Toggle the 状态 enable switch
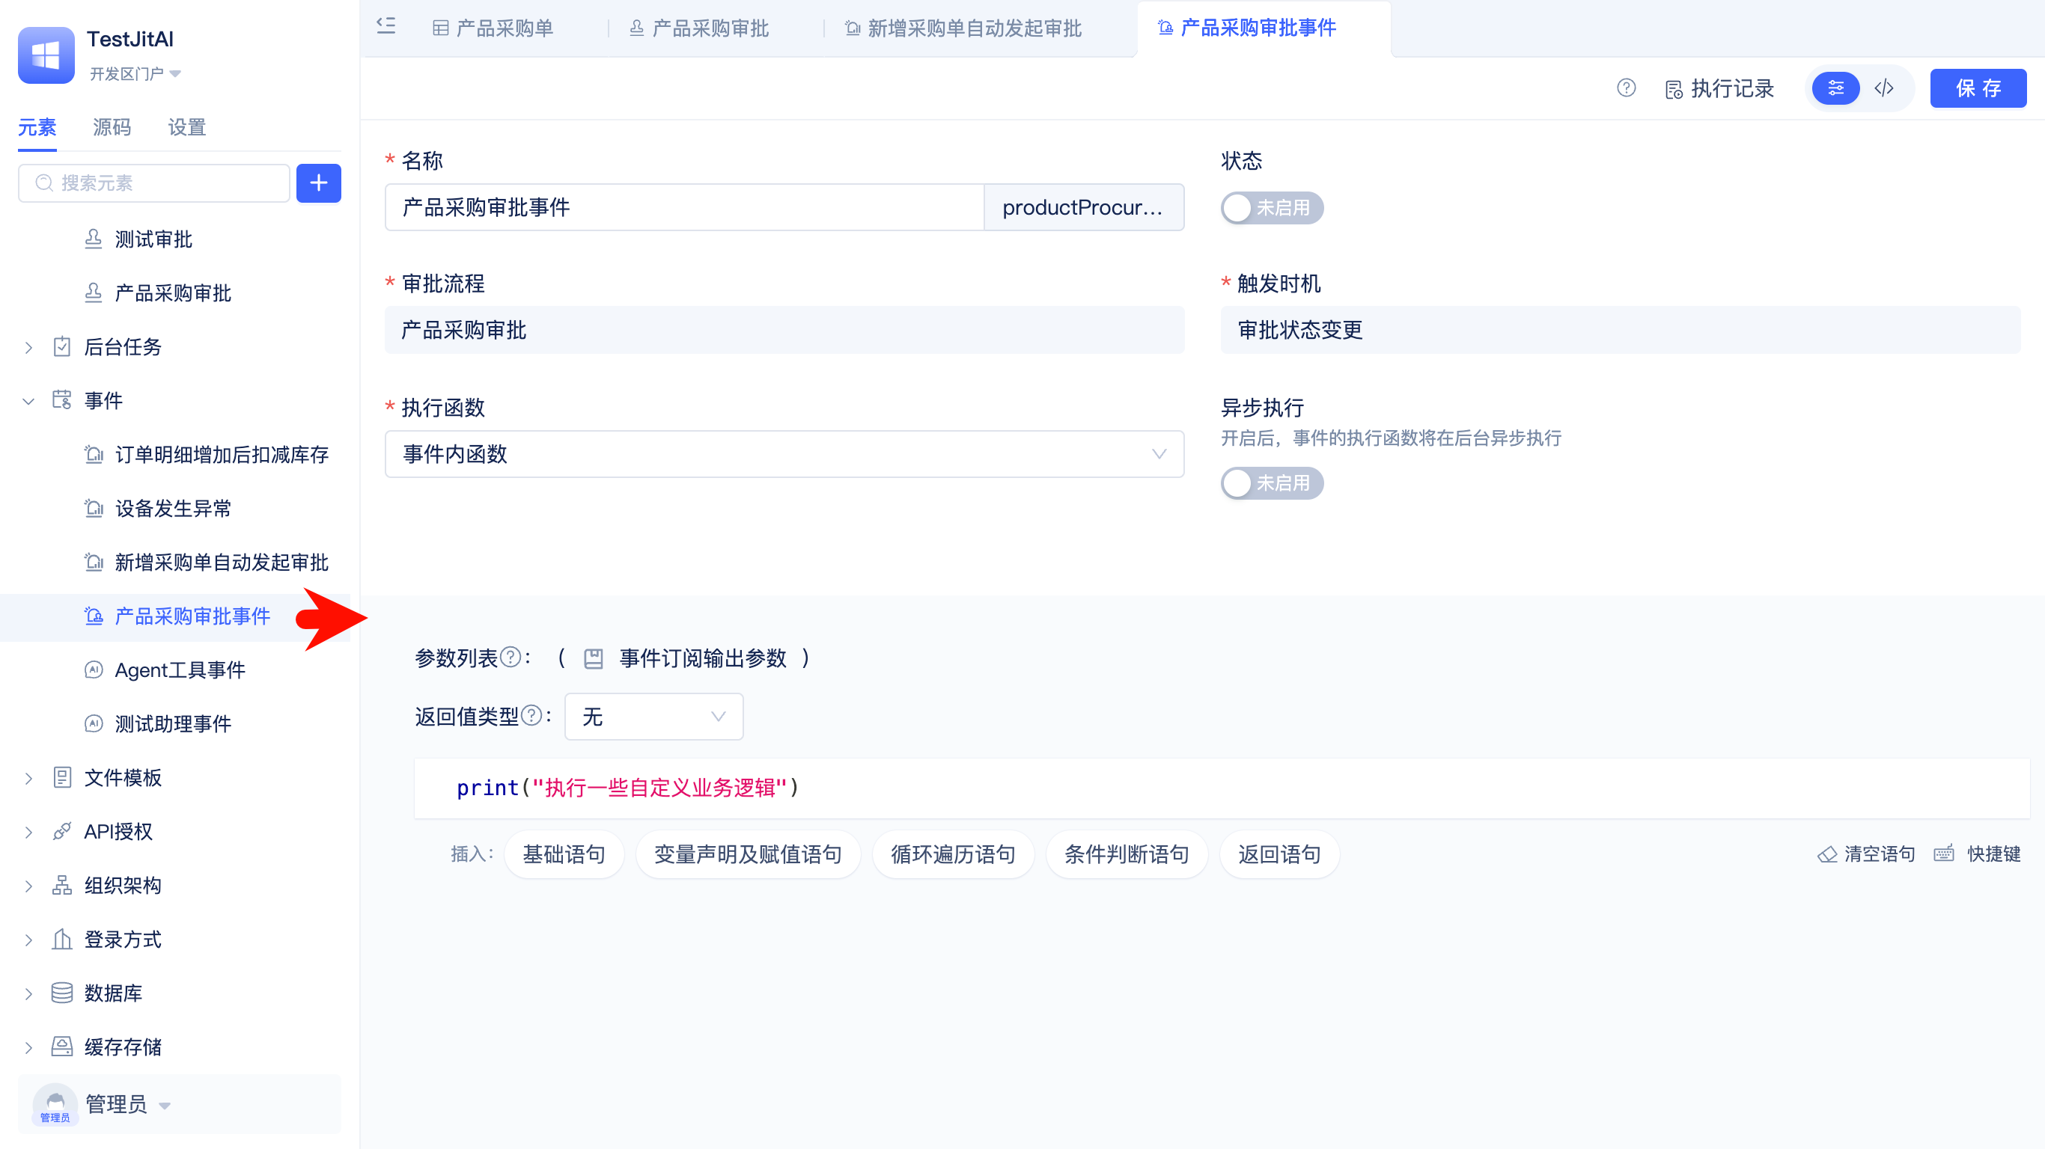The height and width of the screenshot is (1149, 2045). [1272, 208]
